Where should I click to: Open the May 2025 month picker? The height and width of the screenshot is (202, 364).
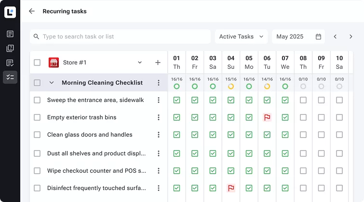[x=298, y=37]
